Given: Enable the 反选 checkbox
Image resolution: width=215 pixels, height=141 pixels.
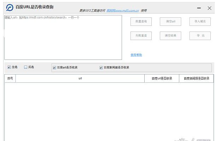Looking at the screenshot, I should pyautogui.click(x=25, y=67).
